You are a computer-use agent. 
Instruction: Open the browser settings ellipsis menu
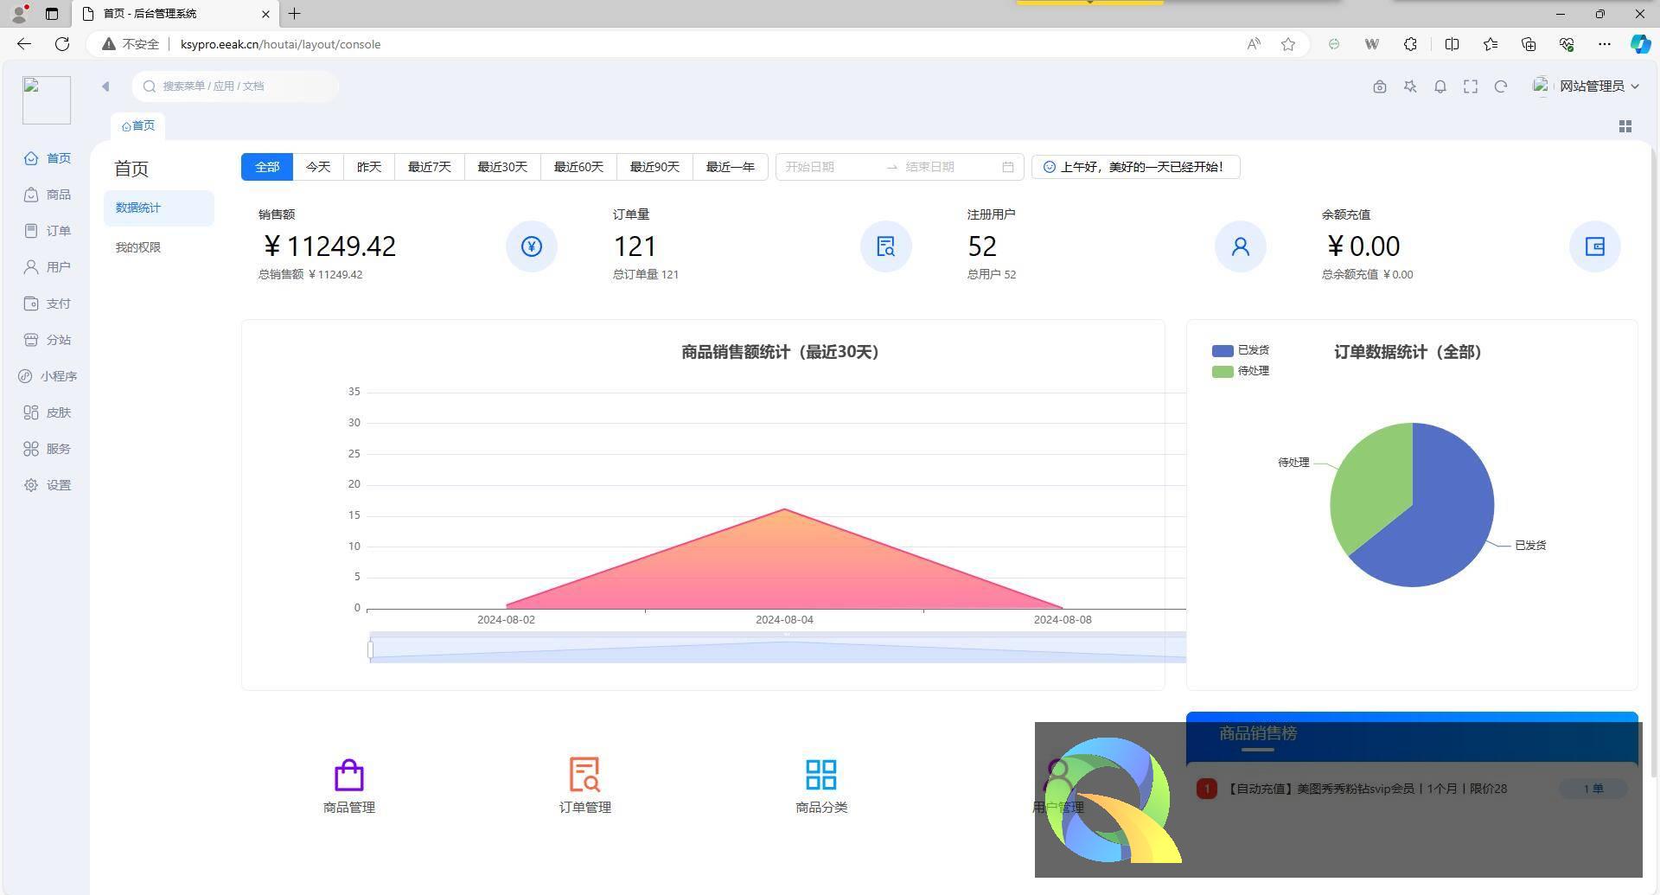pyautogui.click(x=1605, y=44)
